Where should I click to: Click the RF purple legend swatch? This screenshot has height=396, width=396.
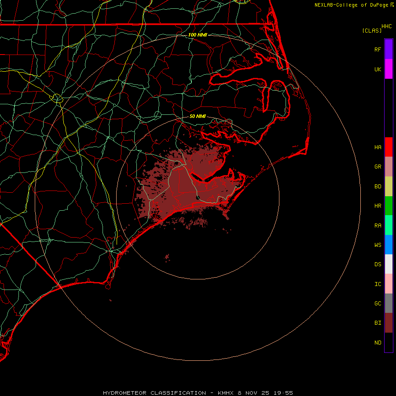point(389,49)
